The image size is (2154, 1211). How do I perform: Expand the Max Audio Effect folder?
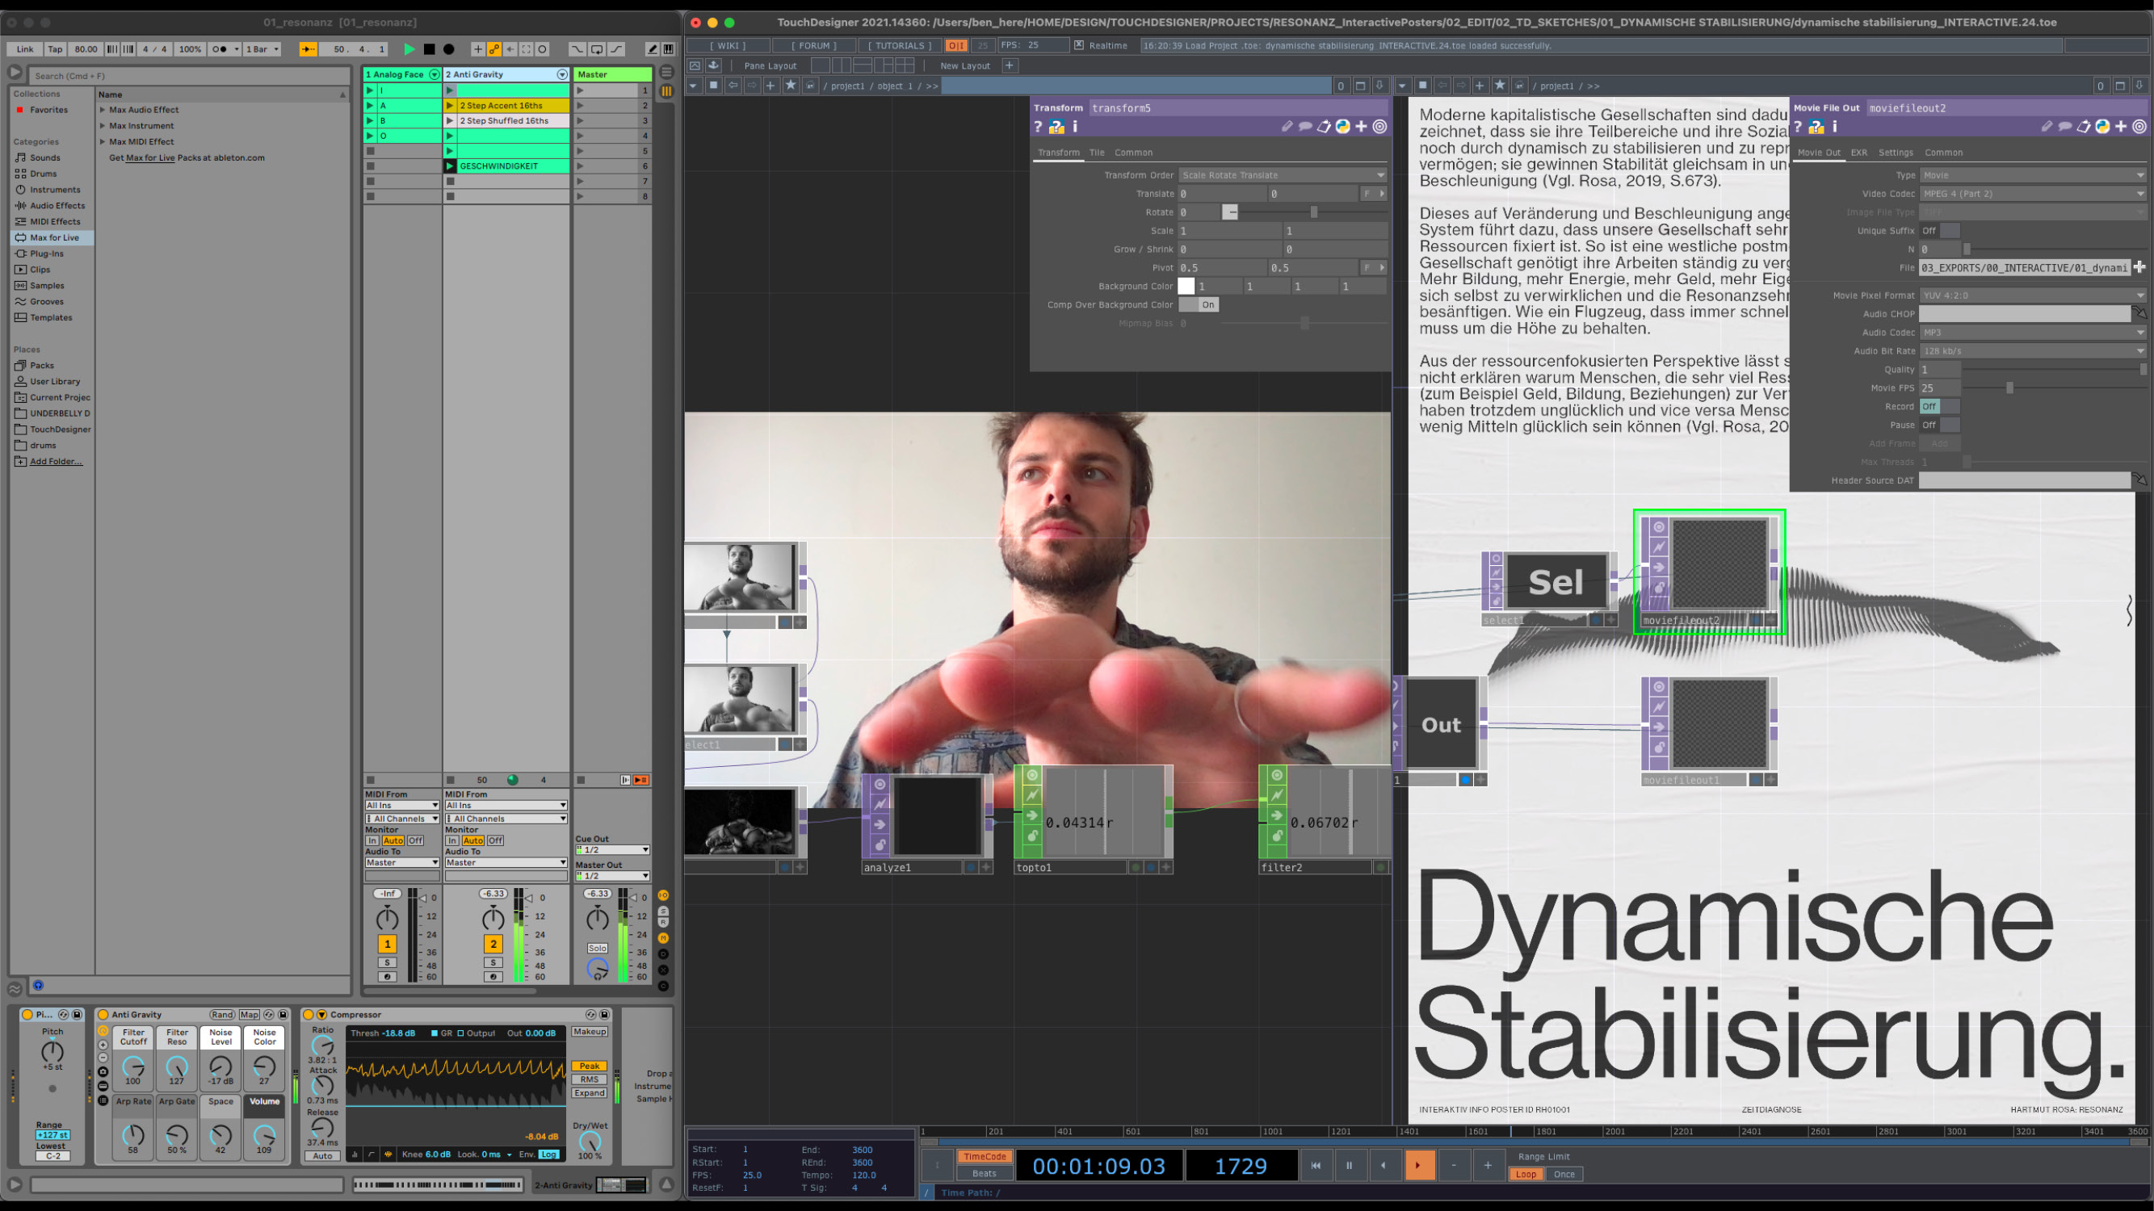tap(103, 110)
